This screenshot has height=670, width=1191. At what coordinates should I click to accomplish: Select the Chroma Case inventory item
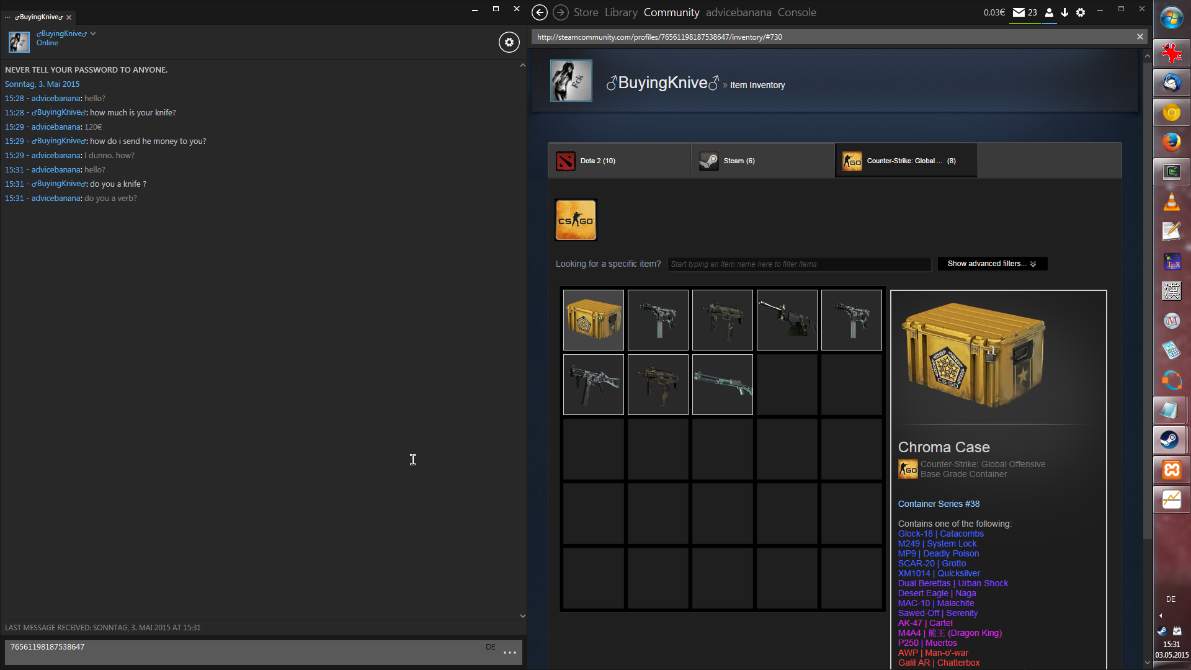[x=593, y=320]
